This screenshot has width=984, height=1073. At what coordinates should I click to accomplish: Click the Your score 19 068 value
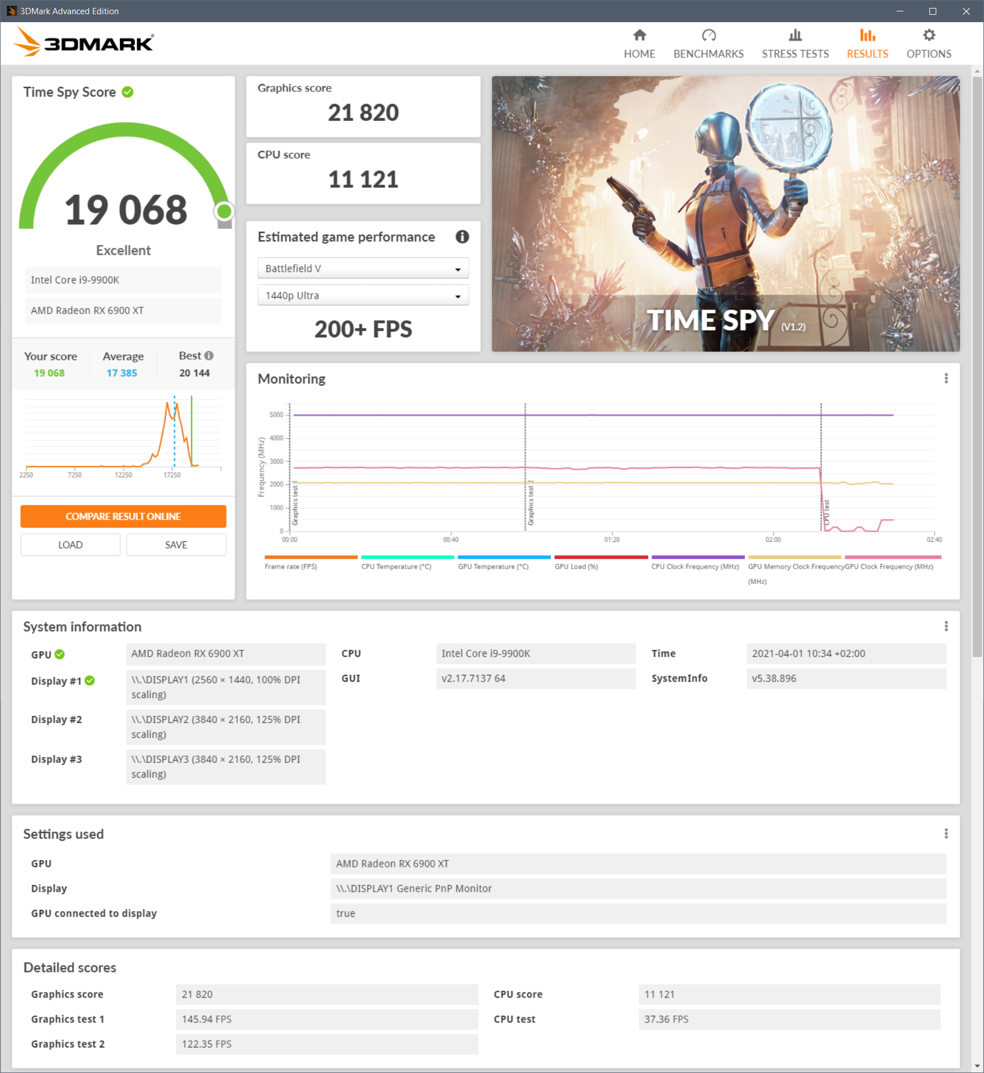pyautogui.click(x=49, y=373)
